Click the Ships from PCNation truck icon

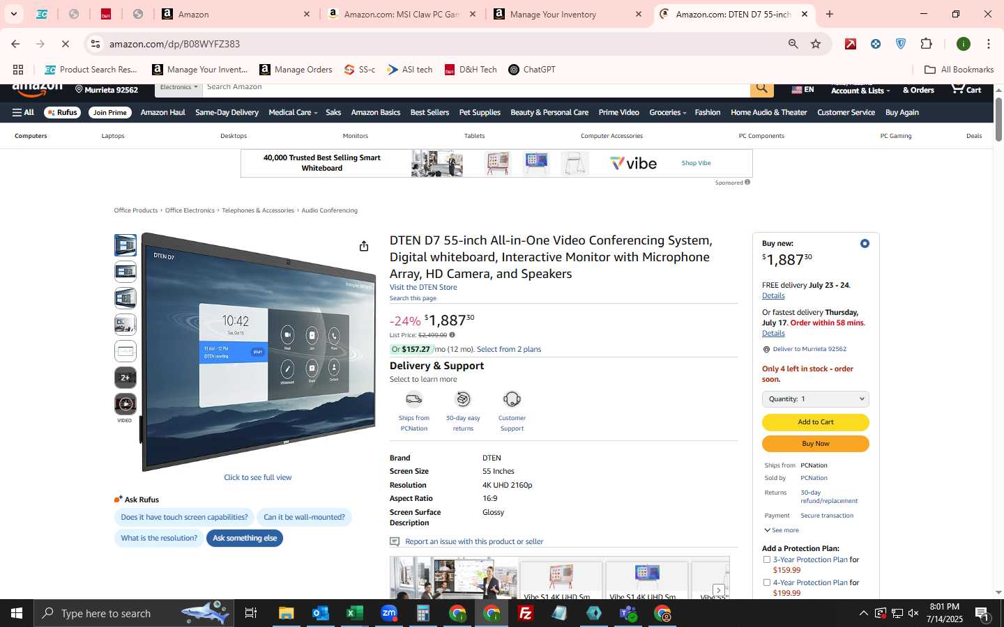click(x=414, y=399)
